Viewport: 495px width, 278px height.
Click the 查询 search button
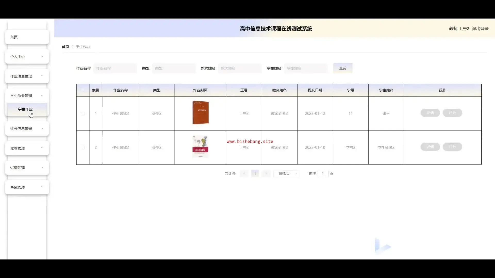click(343, 68)
